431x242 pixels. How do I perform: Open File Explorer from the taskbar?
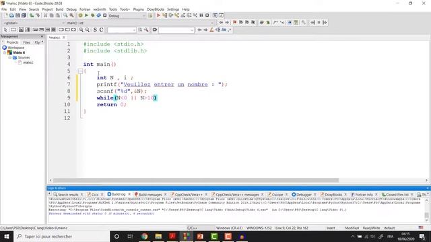click(158, 236)
